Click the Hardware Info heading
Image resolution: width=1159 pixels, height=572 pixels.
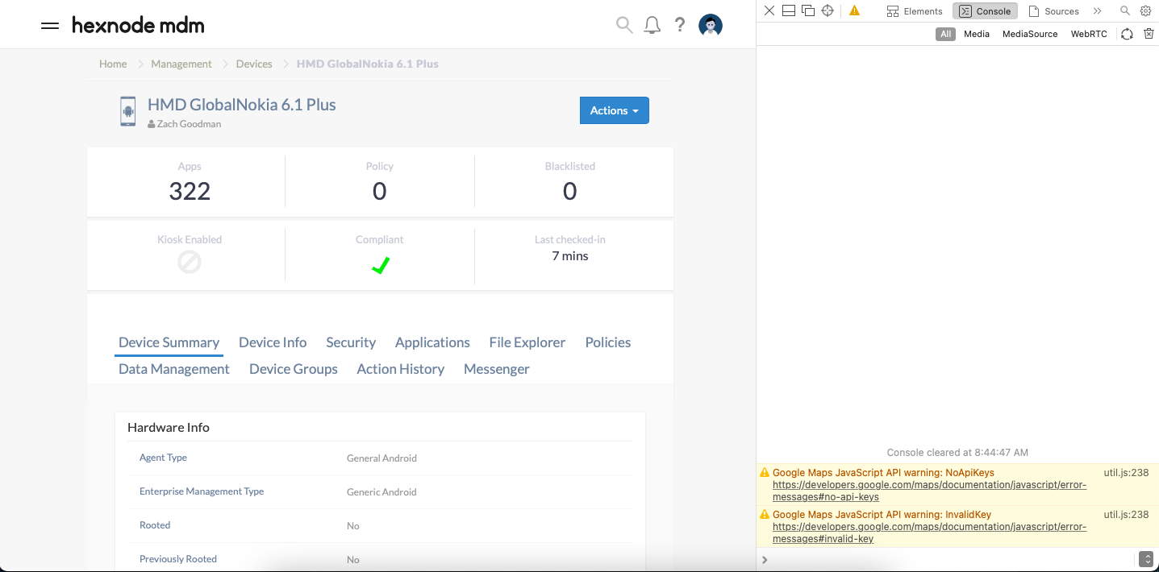(169, 428)
